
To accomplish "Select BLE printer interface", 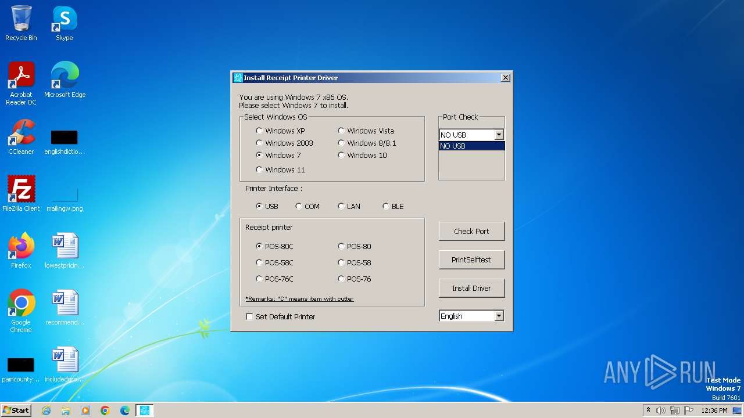I will pyautogui.click(x=394, y=206).
